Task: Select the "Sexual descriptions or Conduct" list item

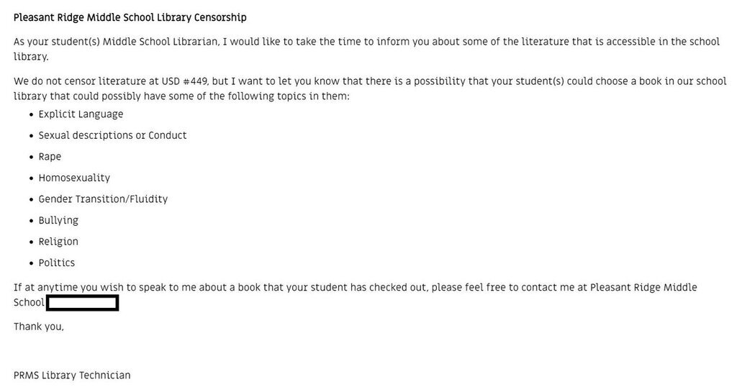Action: tap(112, 135)
